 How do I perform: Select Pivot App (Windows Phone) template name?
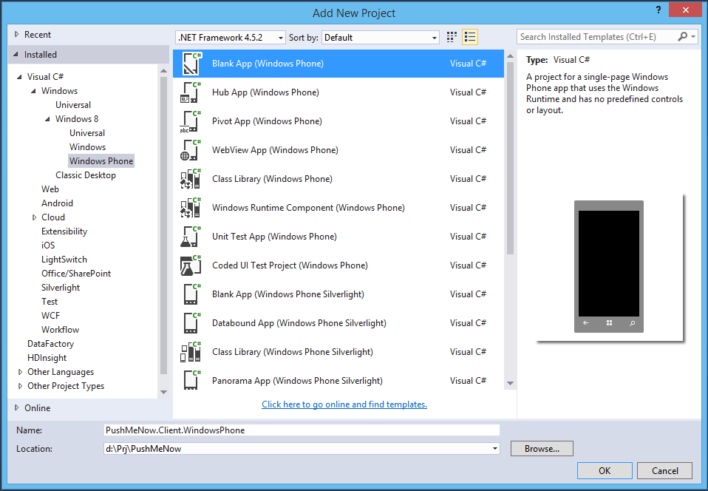point(267,121)
